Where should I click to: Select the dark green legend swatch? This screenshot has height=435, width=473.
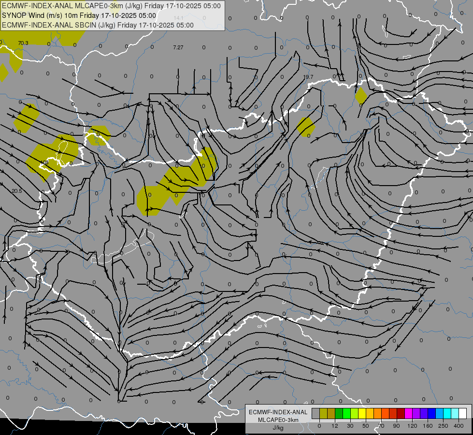coord(339,414)
